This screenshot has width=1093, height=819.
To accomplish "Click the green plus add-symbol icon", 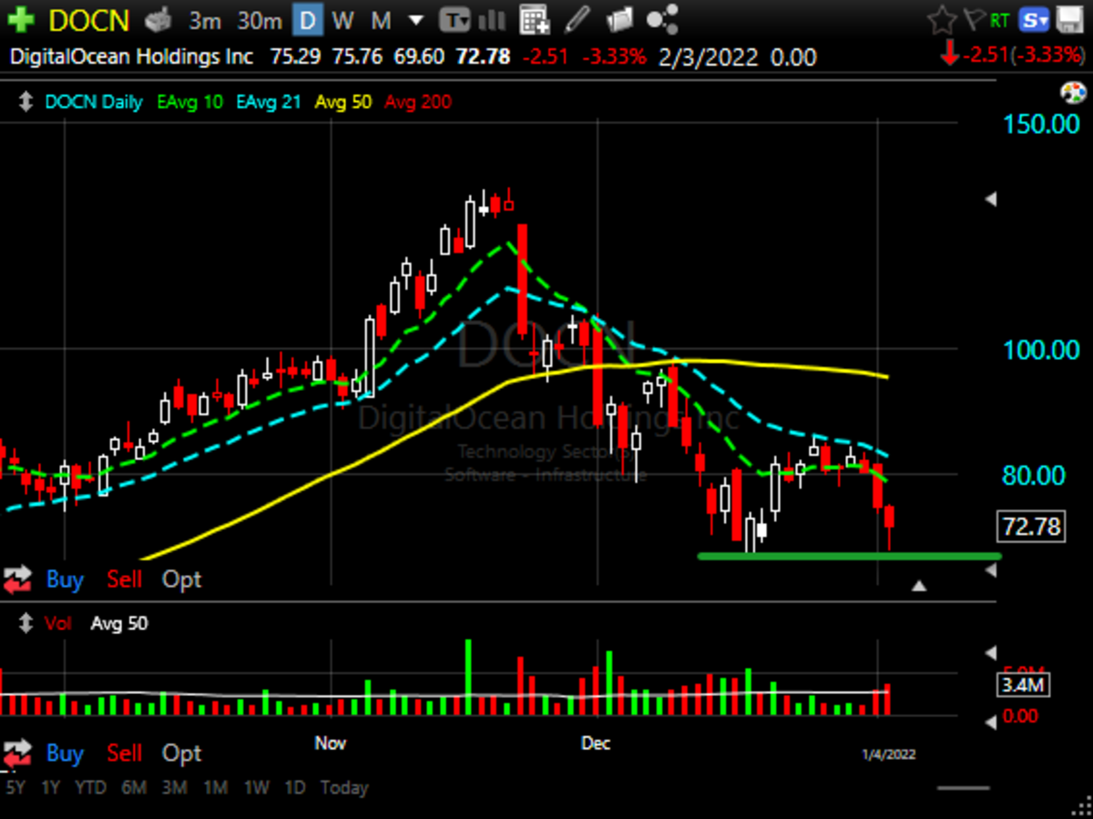I will point(20,19).
